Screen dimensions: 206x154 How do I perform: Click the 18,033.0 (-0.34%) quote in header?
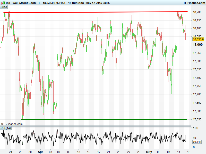pyautogui.click(x=54, y=3)
